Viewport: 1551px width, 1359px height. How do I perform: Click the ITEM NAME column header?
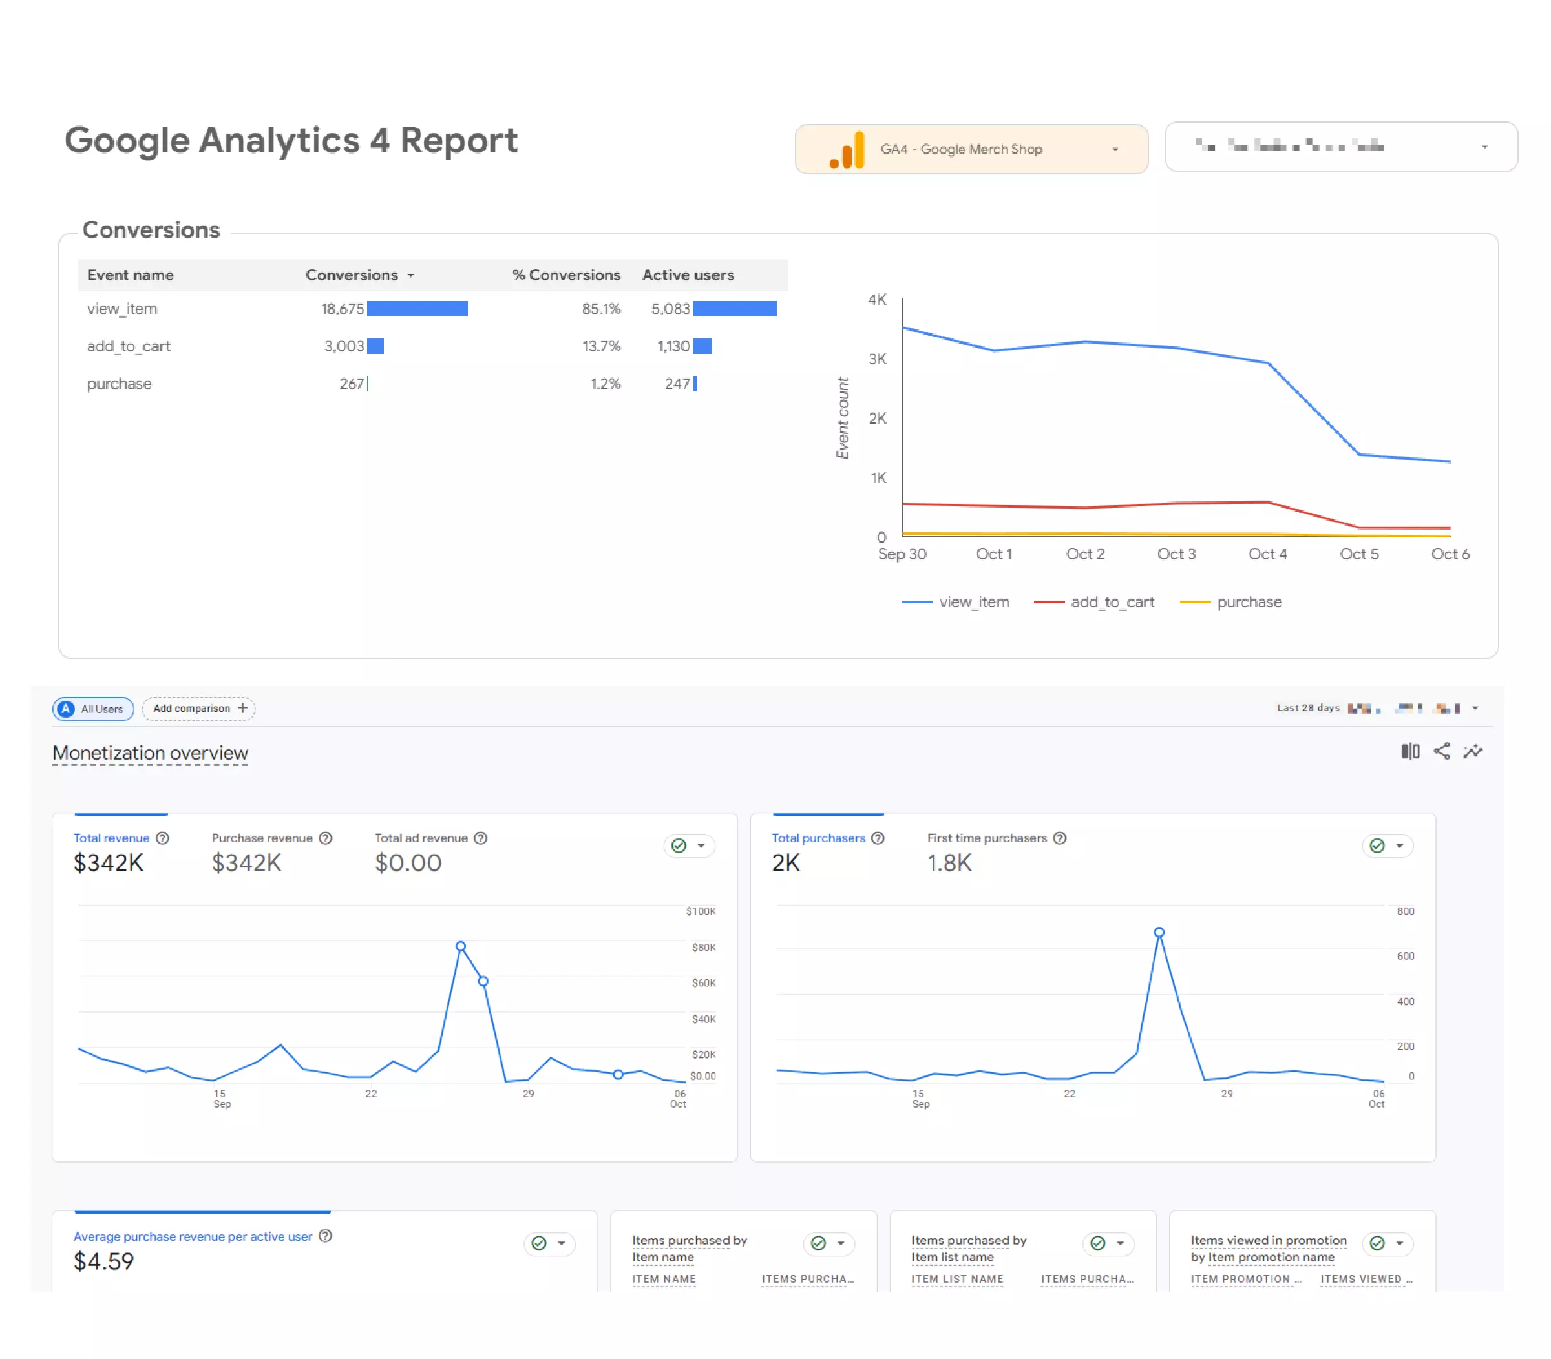[x=663, y=1279]
